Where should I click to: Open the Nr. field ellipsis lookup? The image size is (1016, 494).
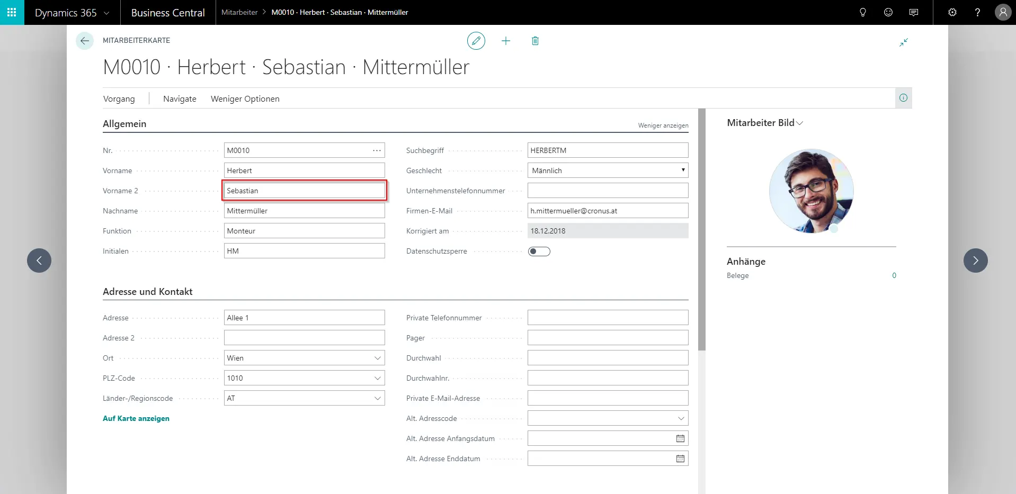pyautogui.click(x=377, y=150)
